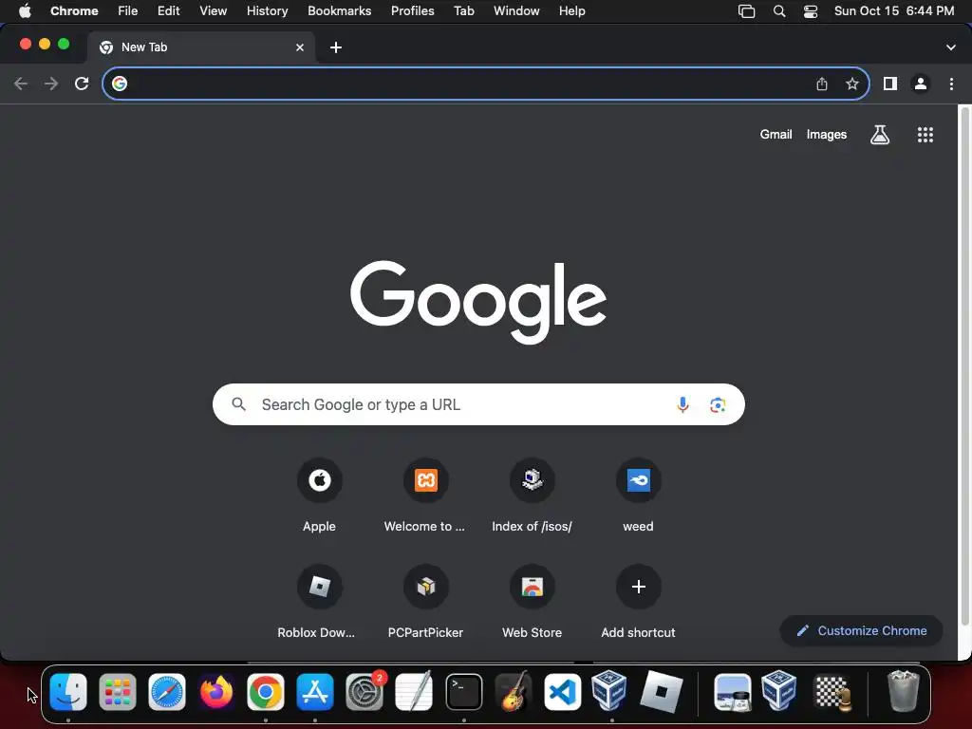Open Control Center in menu bar

811,11
